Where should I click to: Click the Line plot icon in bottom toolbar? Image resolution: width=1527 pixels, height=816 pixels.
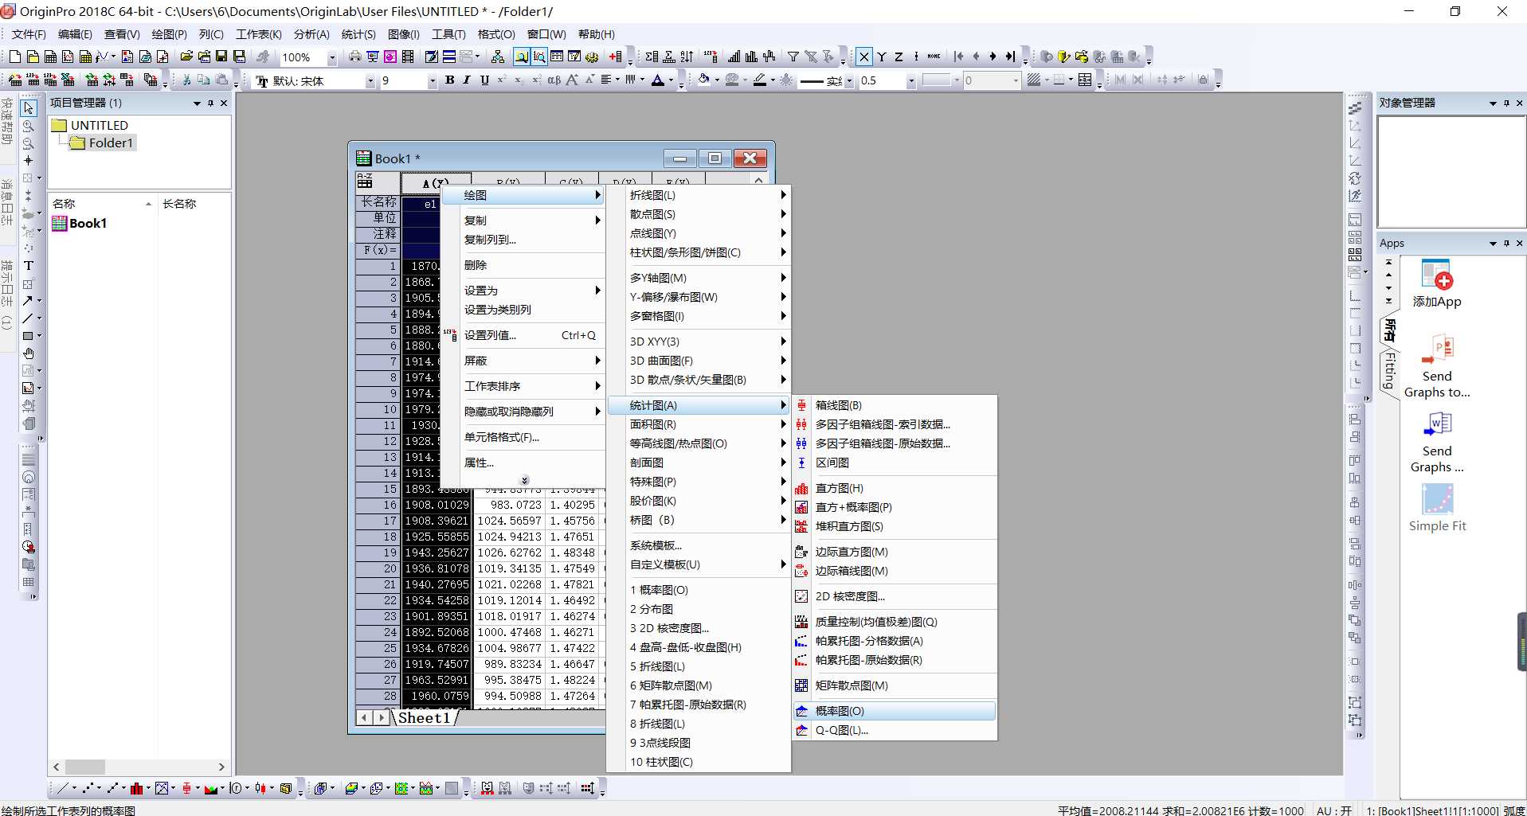[63, 788]
